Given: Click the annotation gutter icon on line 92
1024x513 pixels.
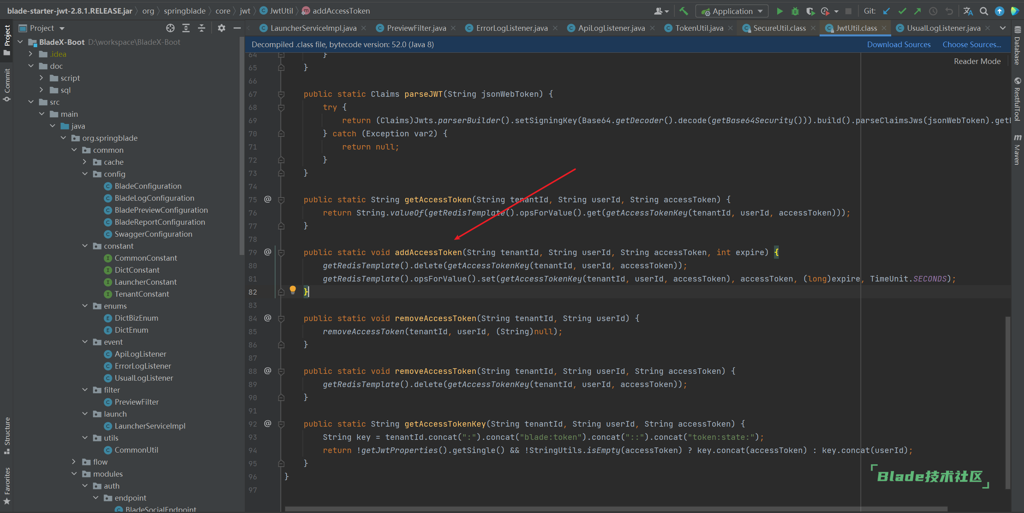Looking at the screenshot, I should (x=268, y=423).
